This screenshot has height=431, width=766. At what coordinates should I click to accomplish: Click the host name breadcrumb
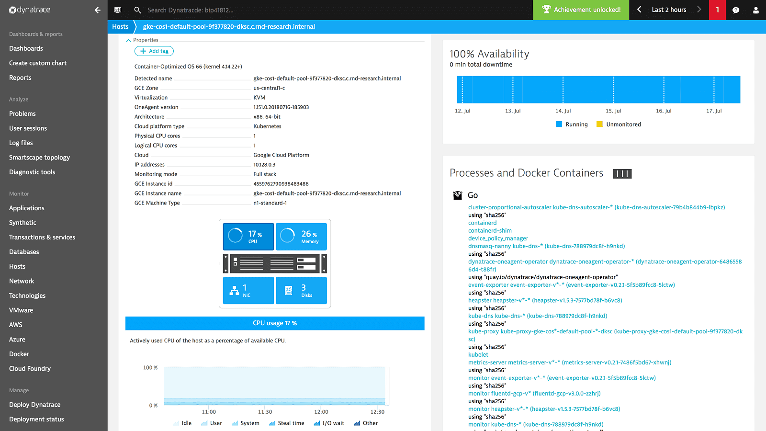tap(229, 27)
